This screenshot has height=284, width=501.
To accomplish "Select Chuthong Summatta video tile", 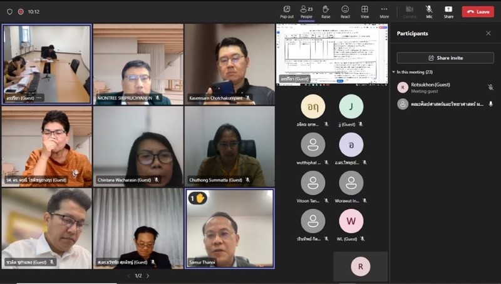I will [x=229, y=146].
